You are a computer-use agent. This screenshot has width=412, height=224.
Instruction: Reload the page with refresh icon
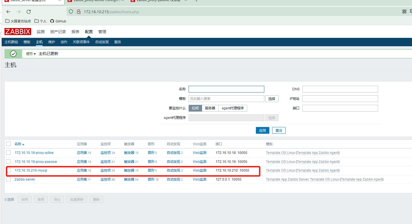point(29,12)
